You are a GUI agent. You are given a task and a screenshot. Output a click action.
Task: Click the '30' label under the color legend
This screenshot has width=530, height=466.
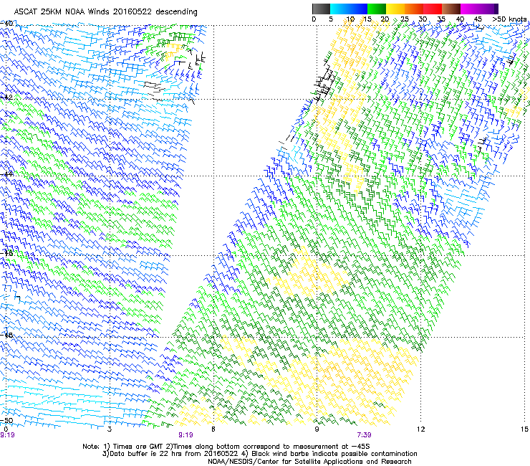click(423, 19)
